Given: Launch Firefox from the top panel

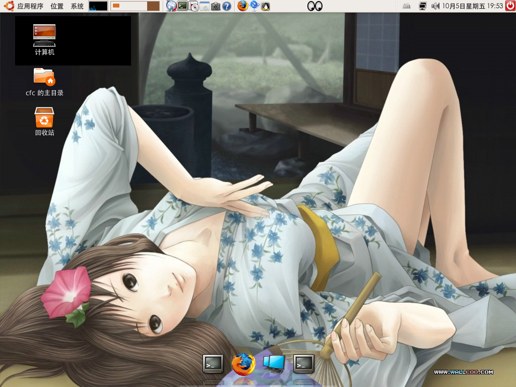Looking at the screenshot, I should (243, 6).
